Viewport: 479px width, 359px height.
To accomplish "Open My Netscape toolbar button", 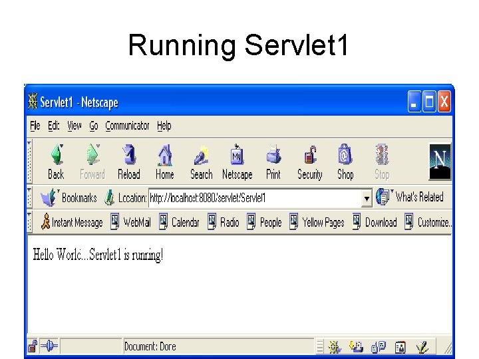I will pyautogui.click(x=238, y=162).
